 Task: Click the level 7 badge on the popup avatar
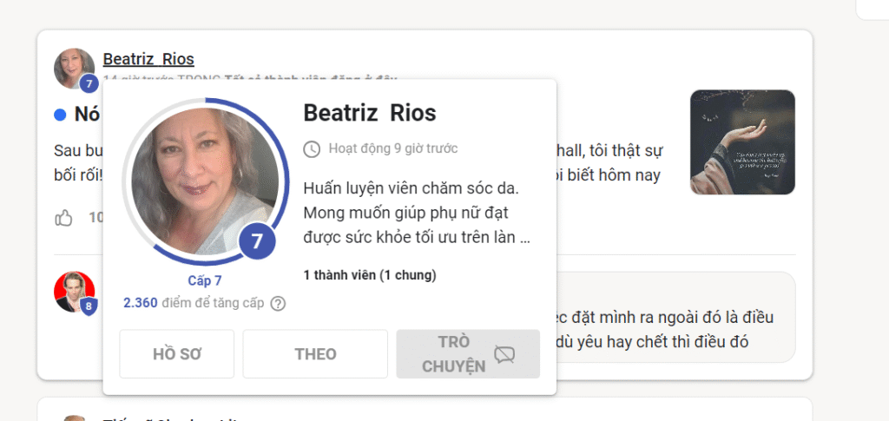click(x=257, y=240)
